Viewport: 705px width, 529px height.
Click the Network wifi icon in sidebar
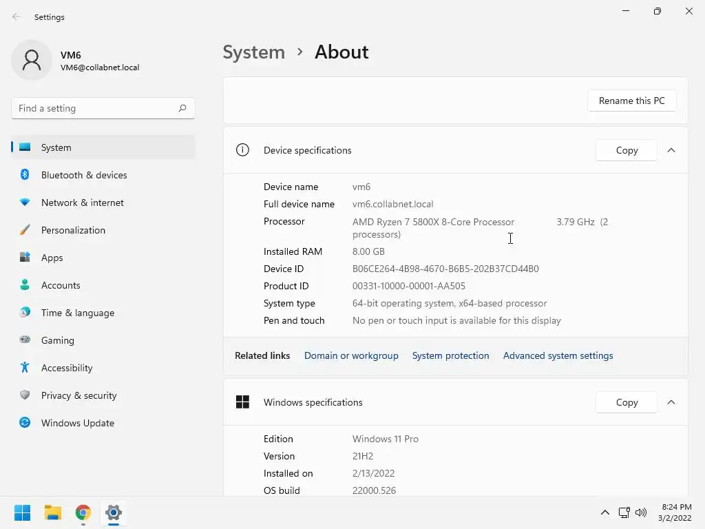coord(25,203)
